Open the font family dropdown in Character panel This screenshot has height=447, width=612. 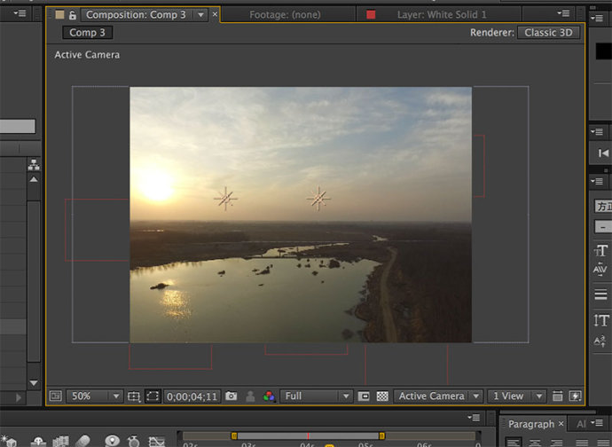pyautogui.click(x=603, y=206)
